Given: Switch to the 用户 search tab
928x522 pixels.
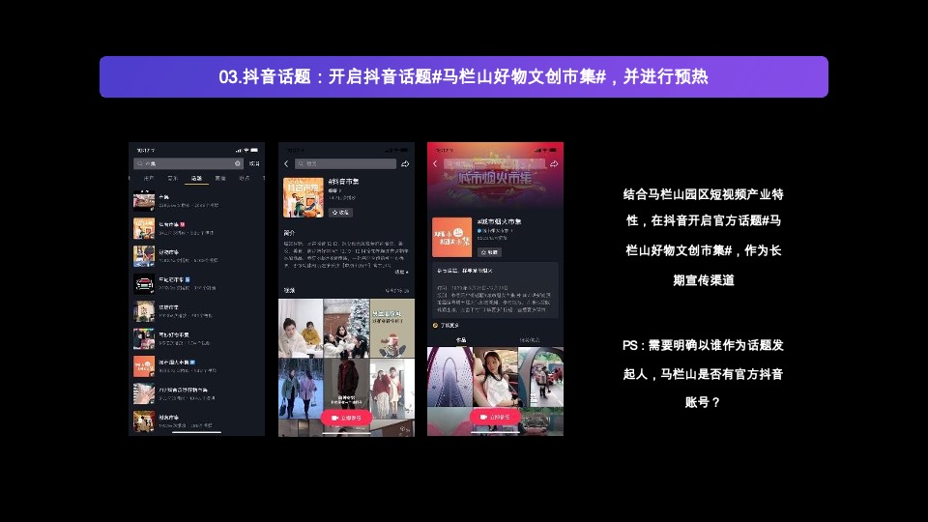Looking at the screenshot, I should click(149, 178).
